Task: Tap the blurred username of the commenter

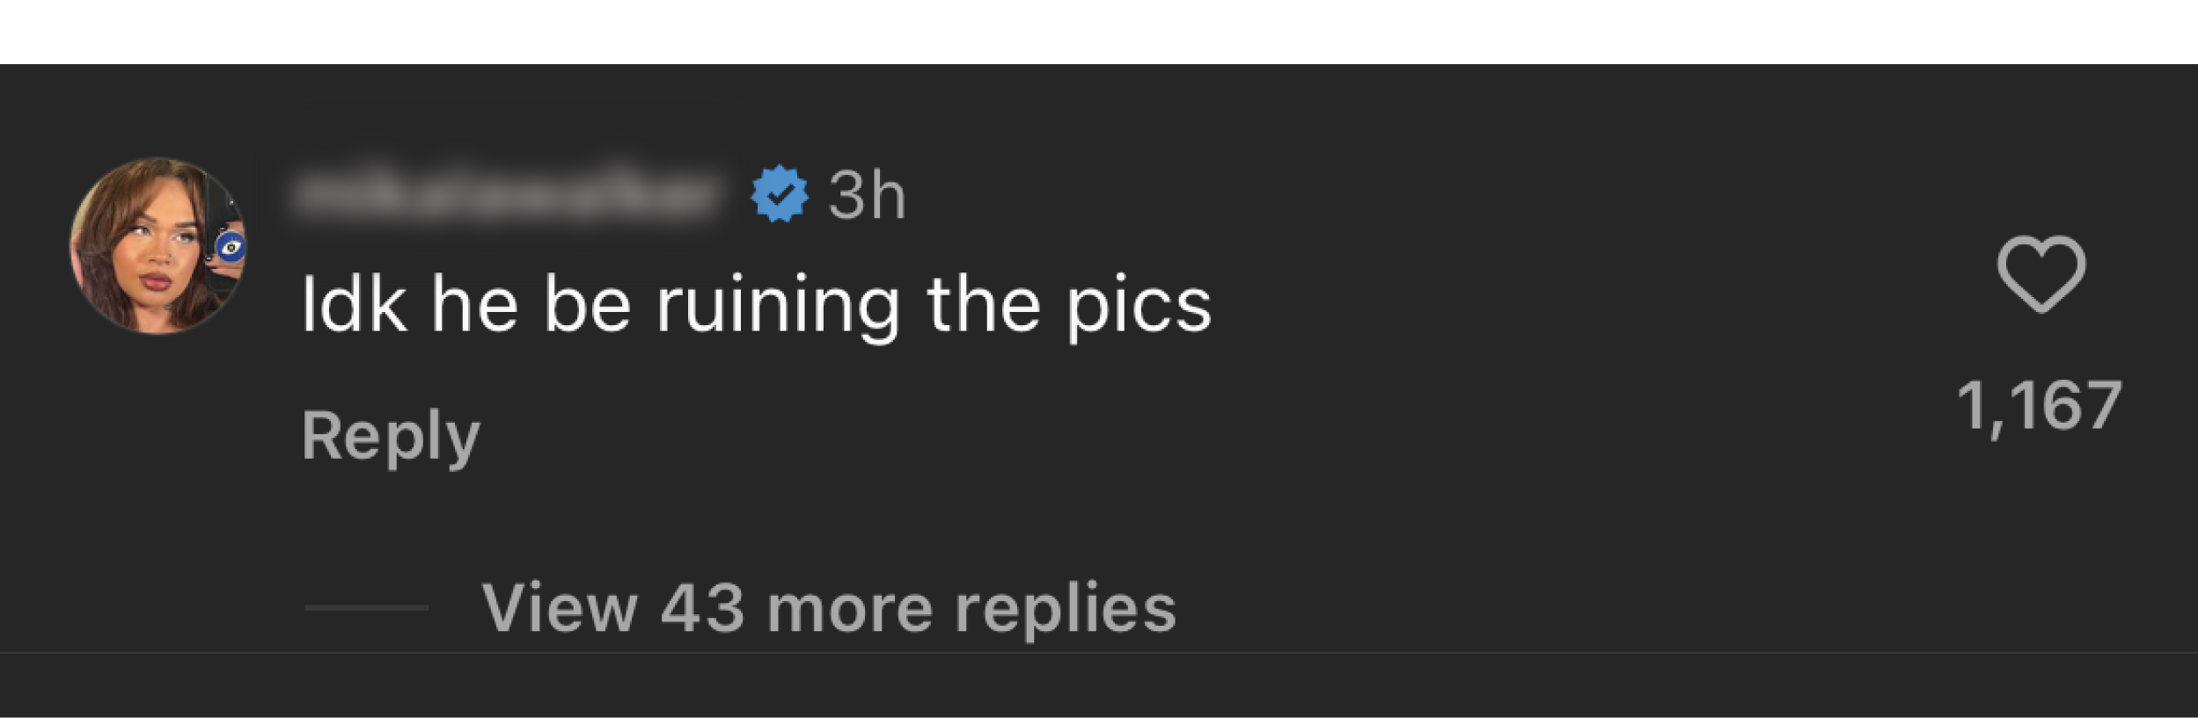Action: point(508,195)
